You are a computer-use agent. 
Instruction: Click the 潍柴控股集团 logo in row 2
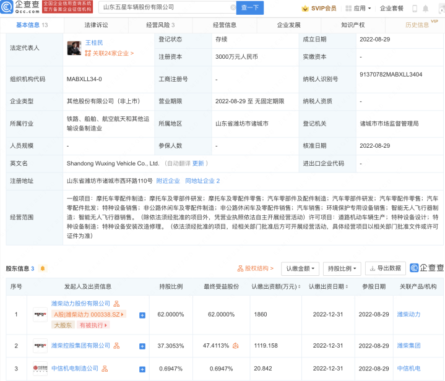pyautogui.click(x=40, y=346)
